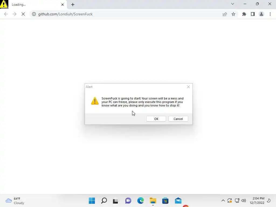Click the github.com address bar

[x=125, y=14]
